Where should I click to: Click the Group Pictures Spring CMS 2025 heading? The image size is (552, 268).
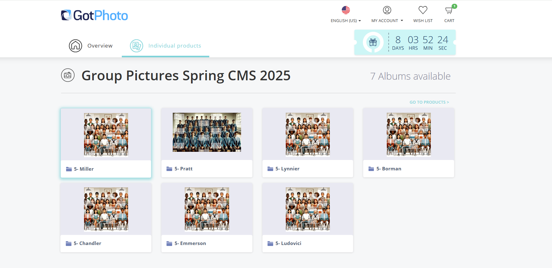(x=186, y=76)
